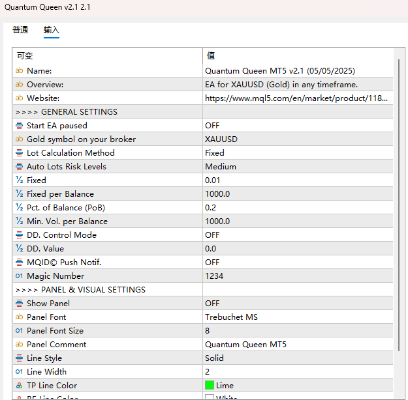Click the 可变 column header
Viewport: 408px width, 400px height.
pyautogui.click(x=108, y=55)
